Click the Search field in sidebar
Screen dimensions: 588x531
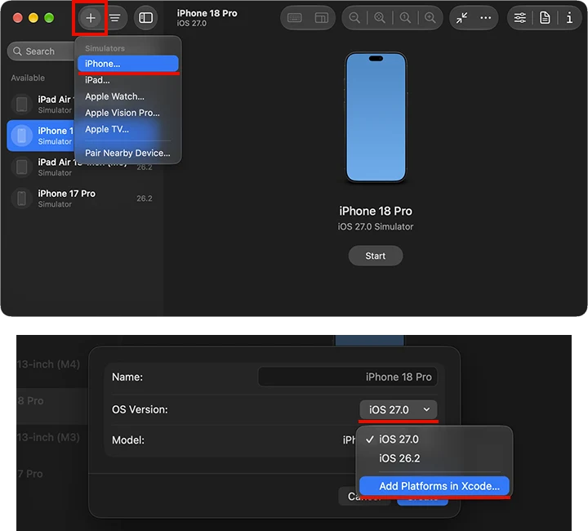41,51
